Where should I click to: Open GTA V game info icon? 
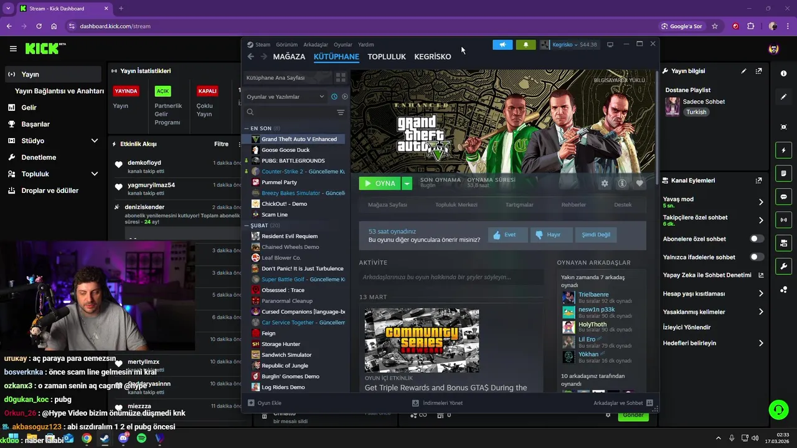(x=621, y=184)
